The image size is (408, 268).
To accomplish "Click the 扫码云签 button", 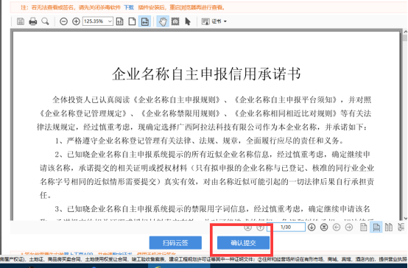I will 175,243.
